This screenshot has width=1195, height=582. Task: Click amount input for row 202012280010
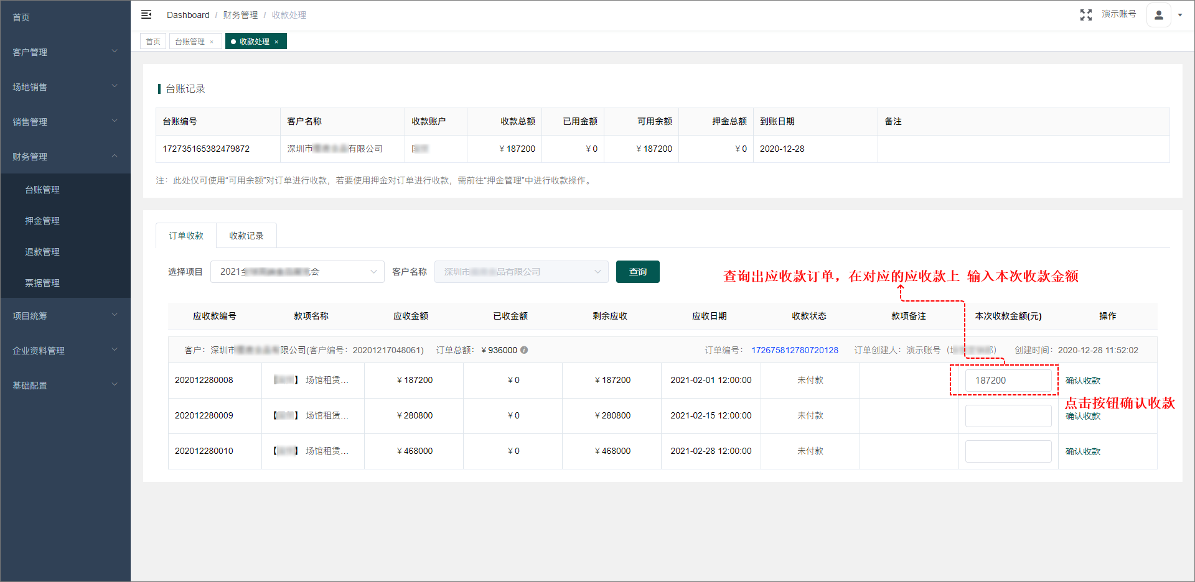1008,451
